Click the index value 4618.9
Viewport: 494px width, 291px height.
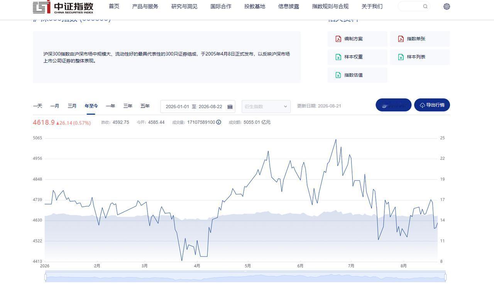click(x=44, y=122)
